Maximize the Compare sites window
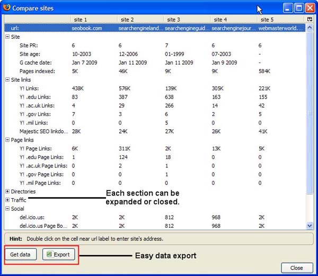Viewport: 318px width, 276px height. (x=299, y=8)
